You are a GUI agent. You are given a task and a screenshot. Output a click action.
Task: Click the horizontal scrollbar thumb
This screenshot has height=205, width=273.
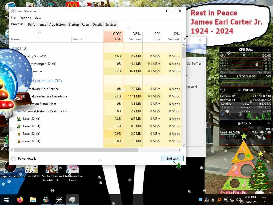(76, 149)
